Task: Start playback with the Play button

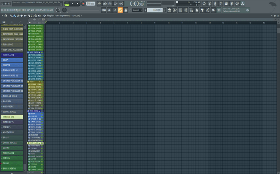Action: pyautogui.click(x=72, y=4)
